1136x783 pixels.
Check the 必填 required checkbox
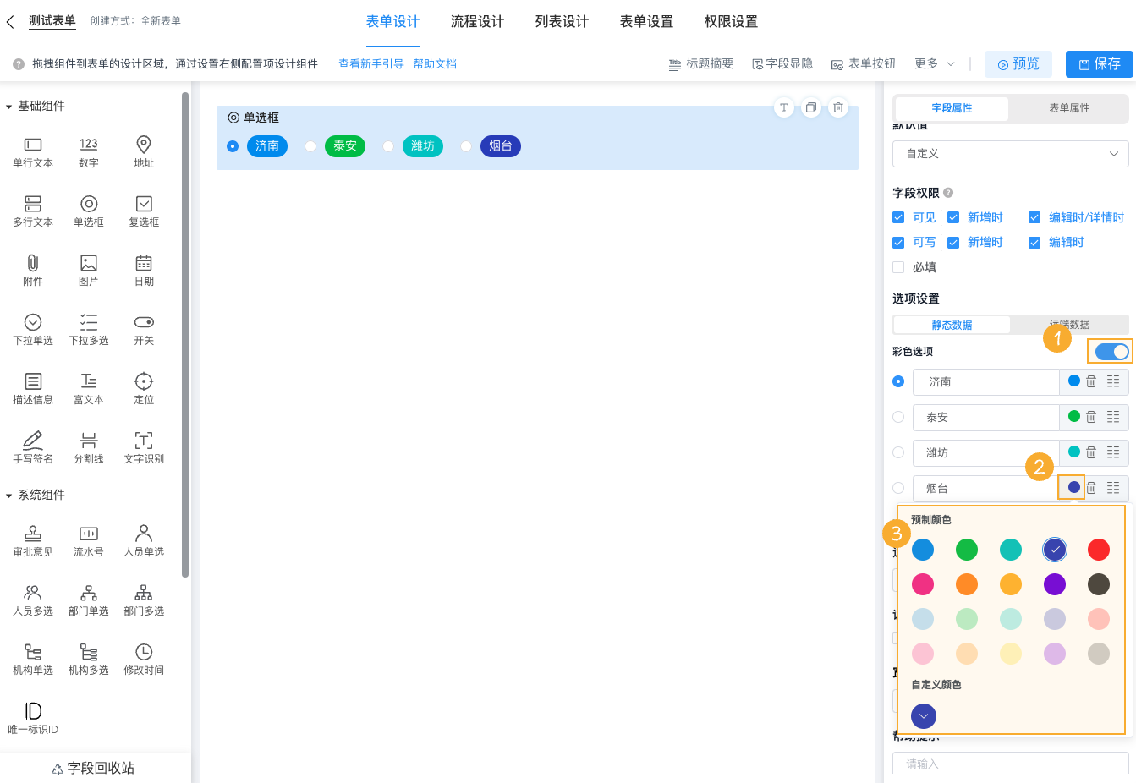click(898, 267)
